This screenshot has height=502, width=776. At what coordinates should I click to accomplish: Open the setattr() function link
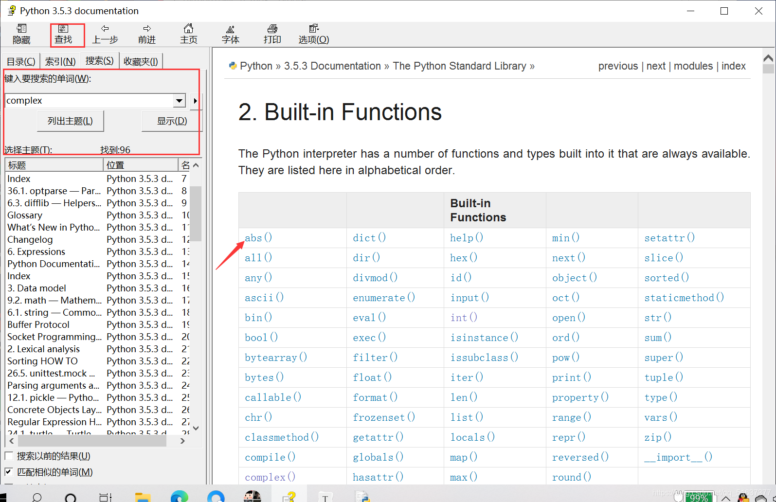pos(669,237)
